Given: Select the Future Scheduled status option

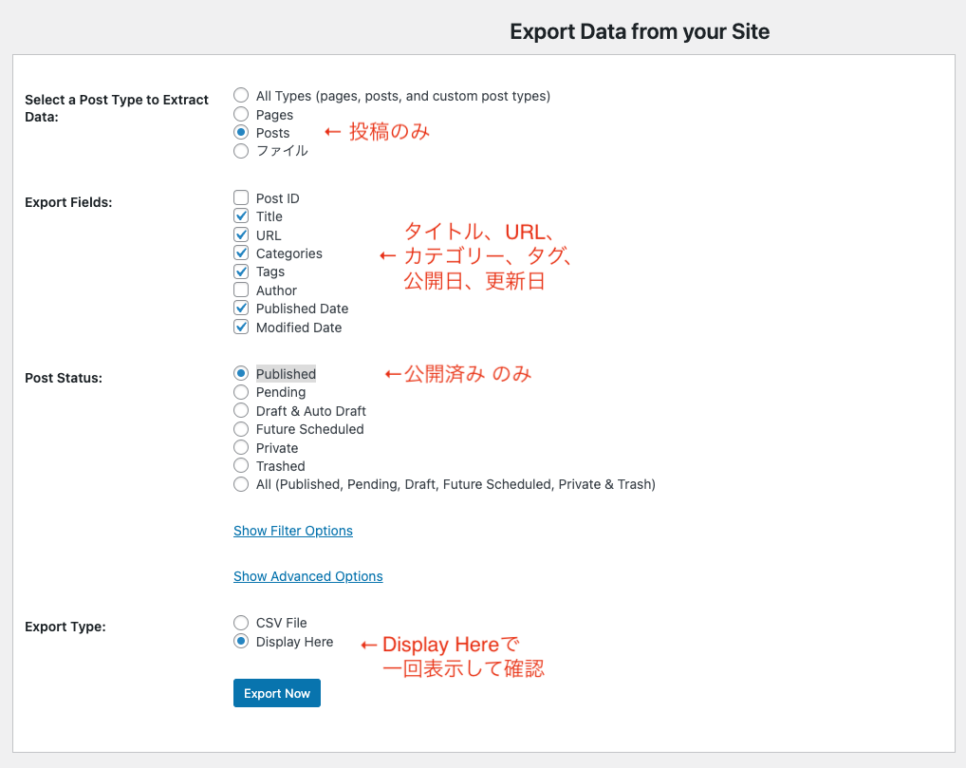Looking at the screenshot, I should coord(241,429).
